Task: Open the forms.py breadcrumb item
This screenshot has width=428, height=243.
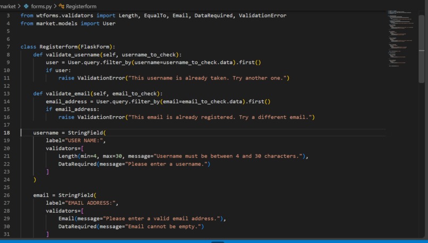Action: tap(41, 6)
